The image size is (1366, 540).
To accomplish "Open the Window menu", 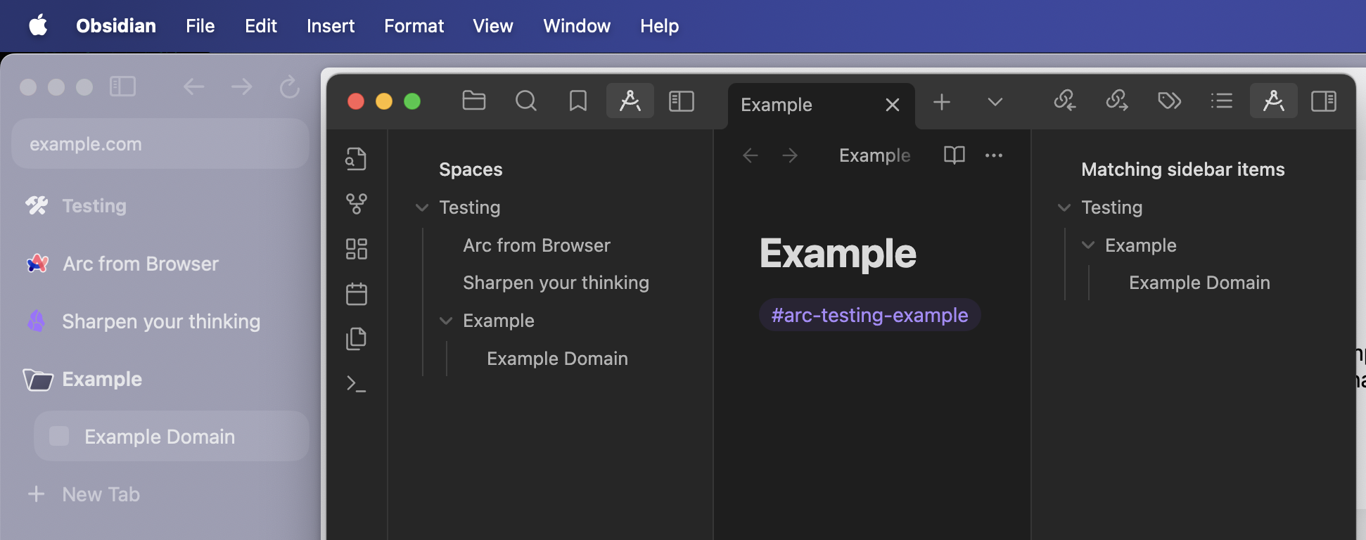I will click(577, 26).
